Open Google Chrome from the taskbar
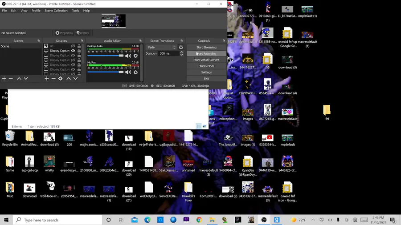This screenshot has width=401, height=225. coord(199,220)
